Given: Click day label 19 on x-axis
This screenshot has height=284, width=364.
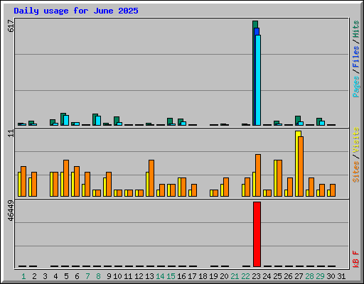Looking at the screenshot, I should point(213,276).
